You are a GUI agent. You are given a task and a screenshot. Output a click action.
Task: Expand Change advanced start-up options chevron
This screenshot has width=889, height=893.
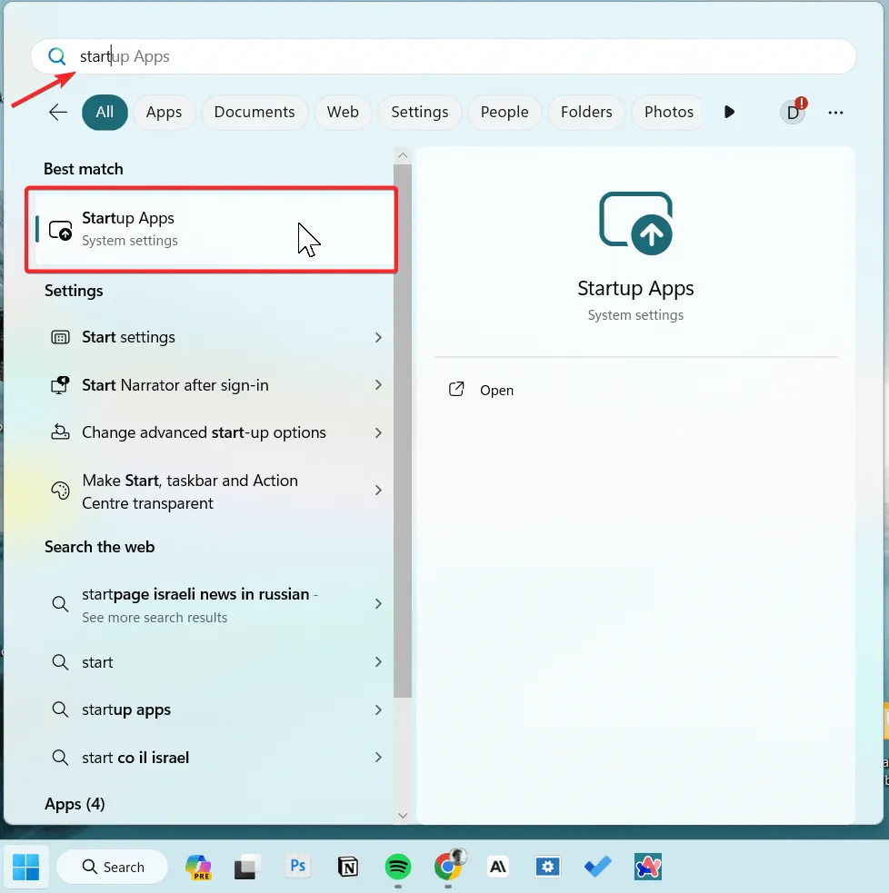coord(378,432)
